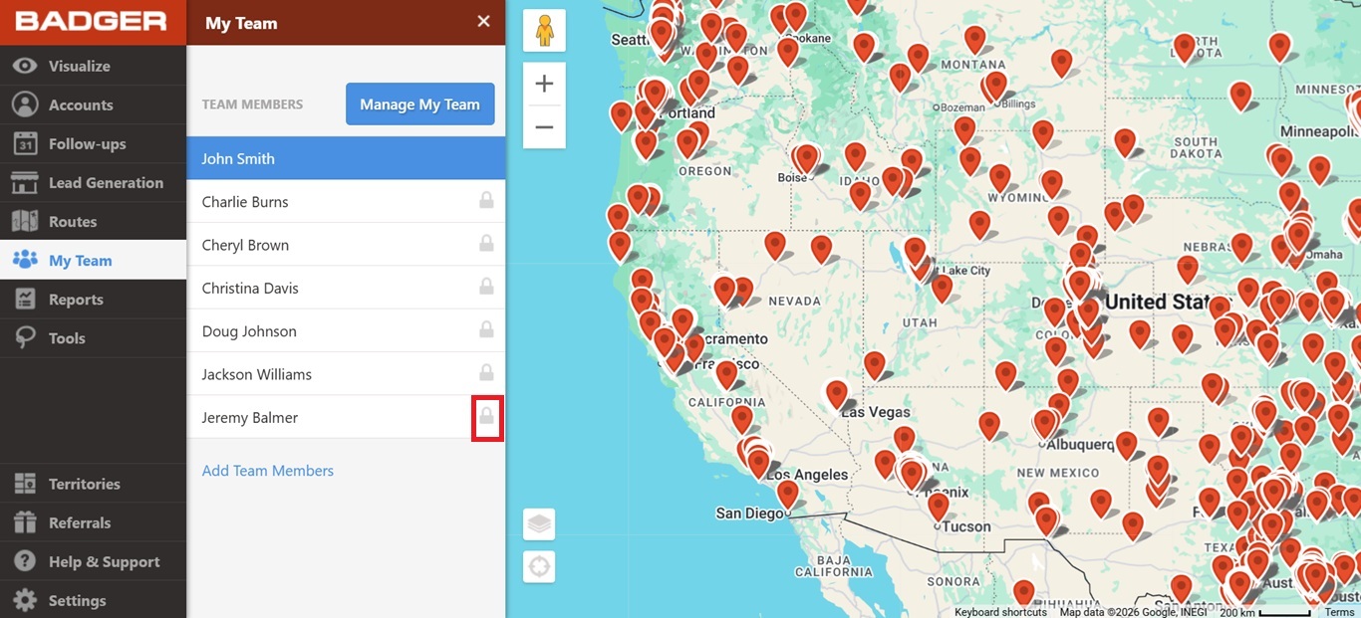Select My Team people icon

25,260
